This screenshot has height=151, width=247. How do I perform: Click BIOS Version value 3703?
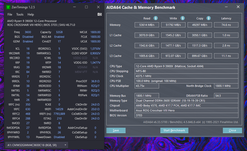click(x=187, y=115)
